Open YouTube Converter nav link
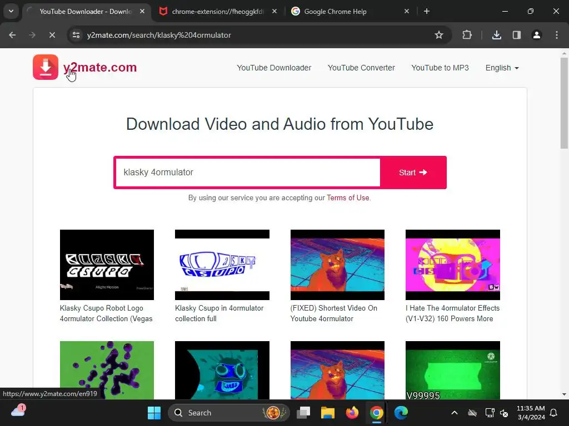 (361, 68)
